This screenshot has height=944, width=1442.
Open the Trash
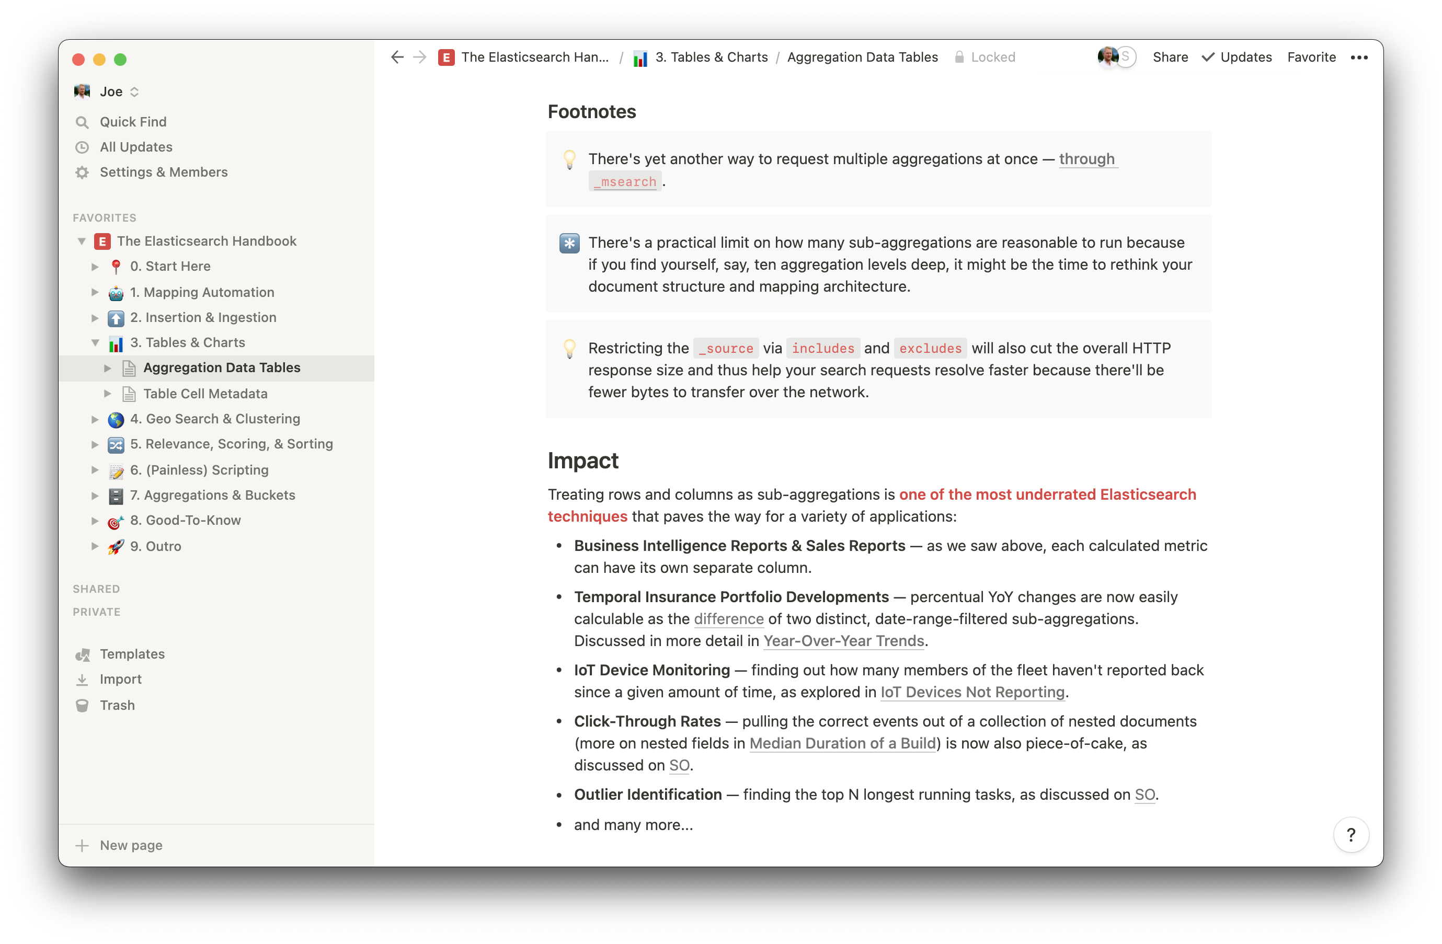click(118, 705)
